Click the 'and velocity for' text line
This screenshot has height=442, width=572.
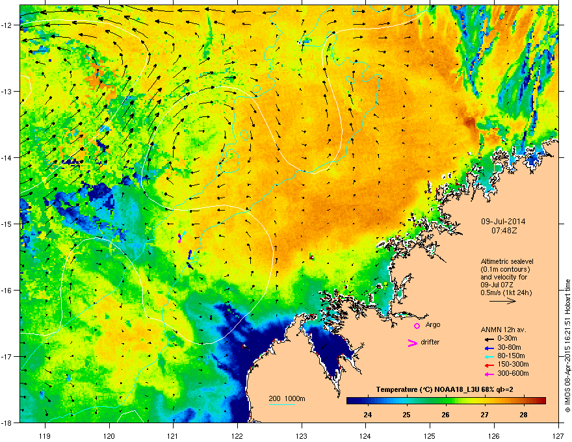coord(501,277)
